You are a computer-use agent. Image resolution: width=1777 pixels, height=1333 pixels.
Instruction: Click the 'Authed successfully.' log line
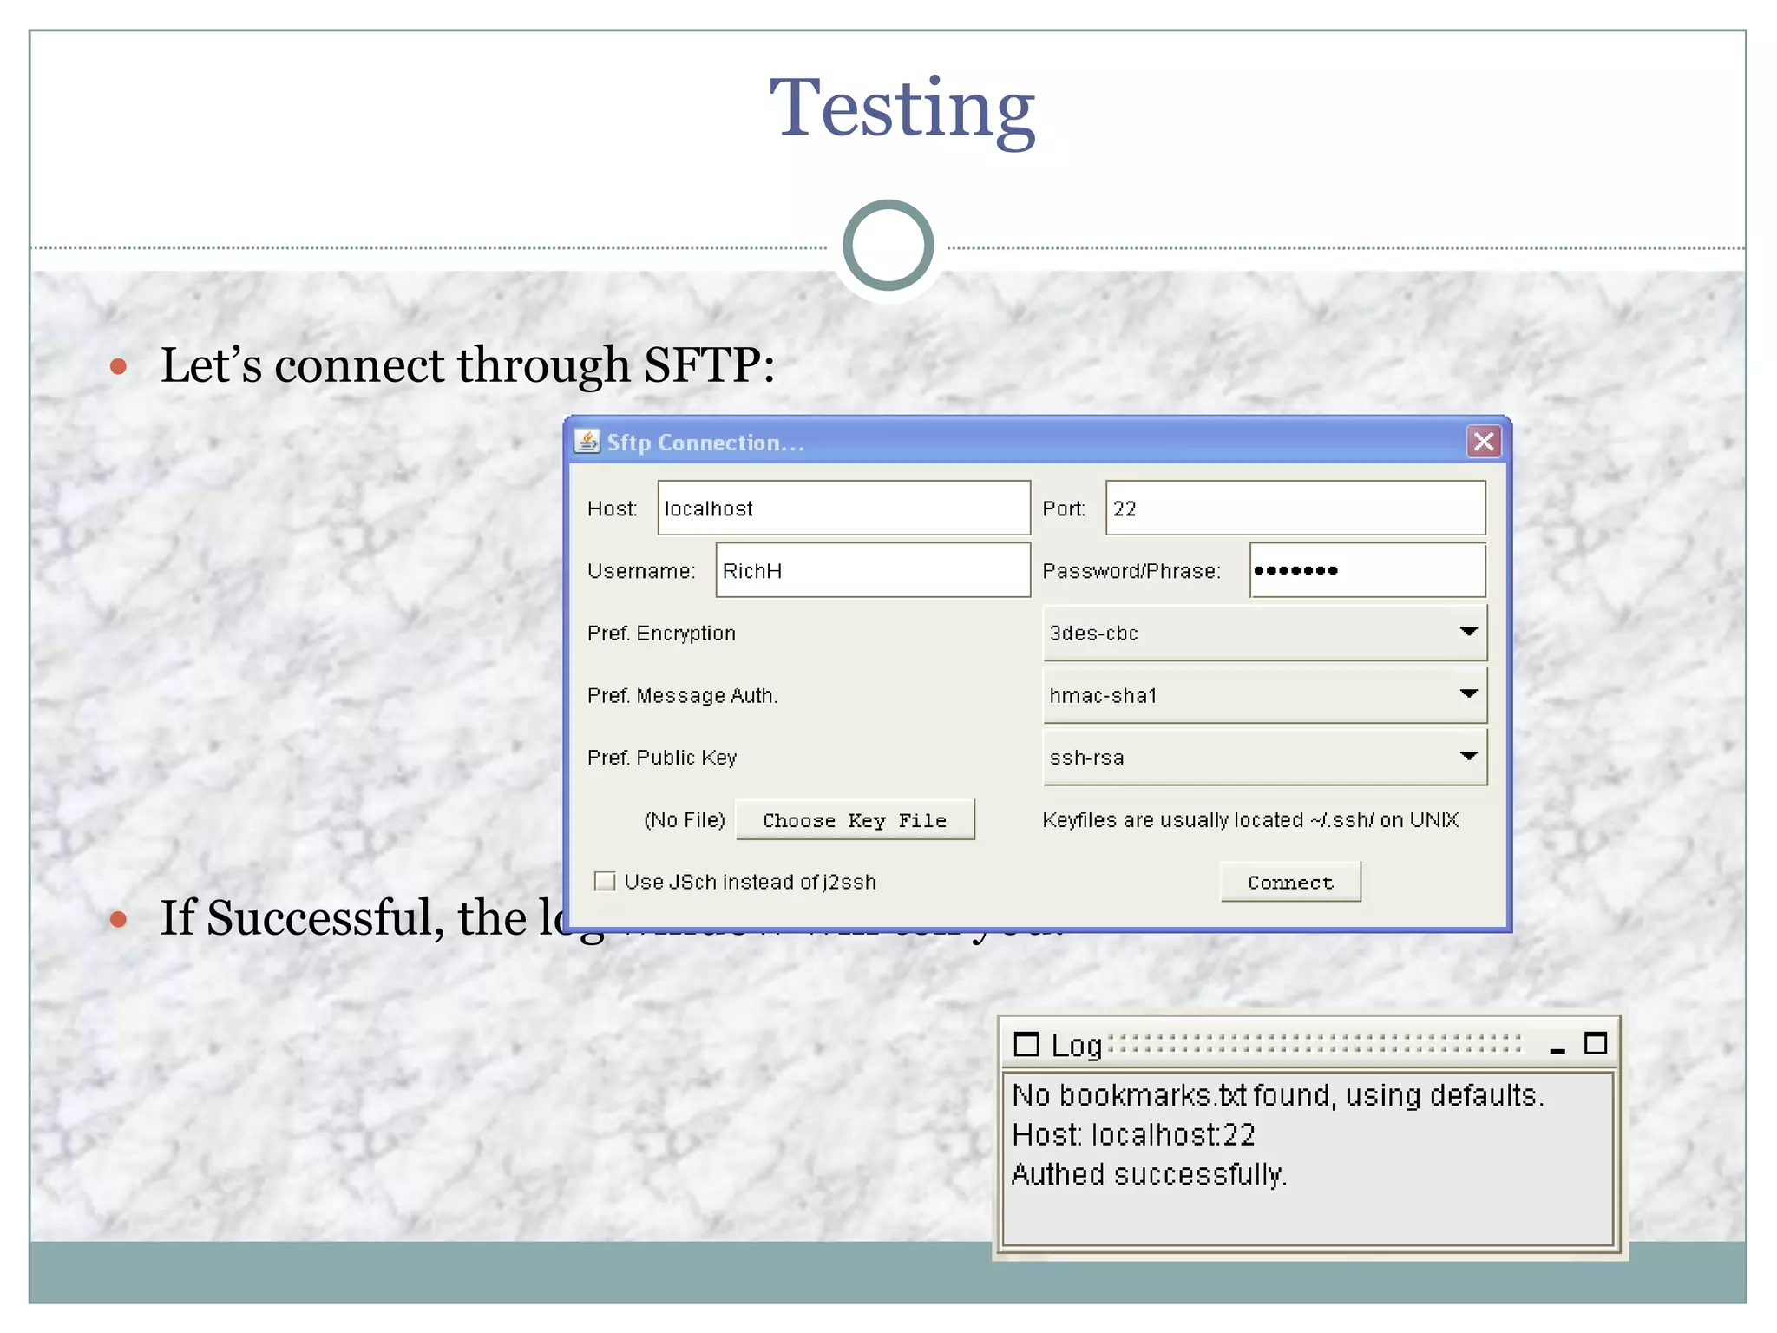click(x=1149, y=1174)
